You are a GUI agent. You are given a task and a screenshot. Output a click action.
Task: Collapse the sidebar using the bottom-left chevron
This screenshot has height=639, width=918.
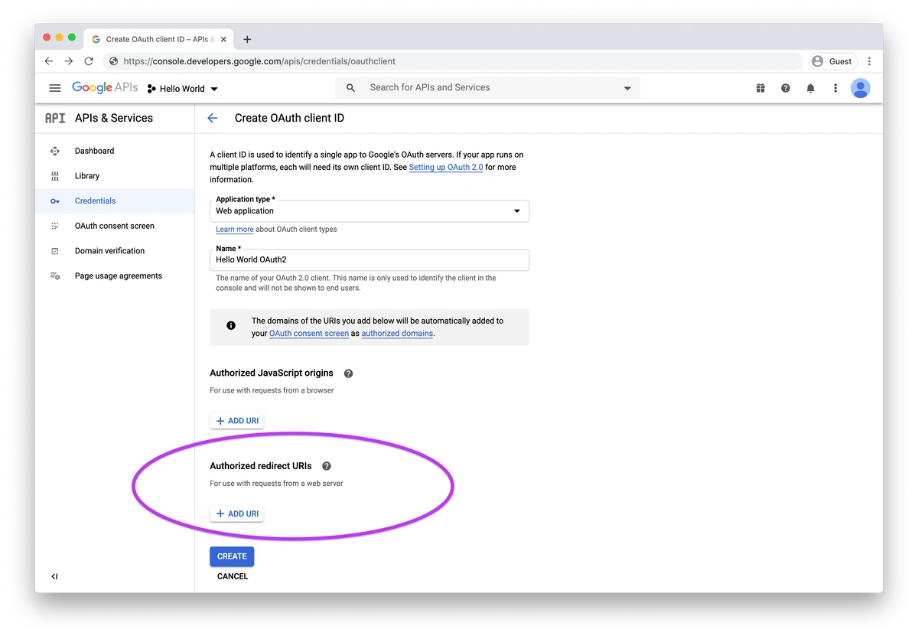tap(54, 576)
